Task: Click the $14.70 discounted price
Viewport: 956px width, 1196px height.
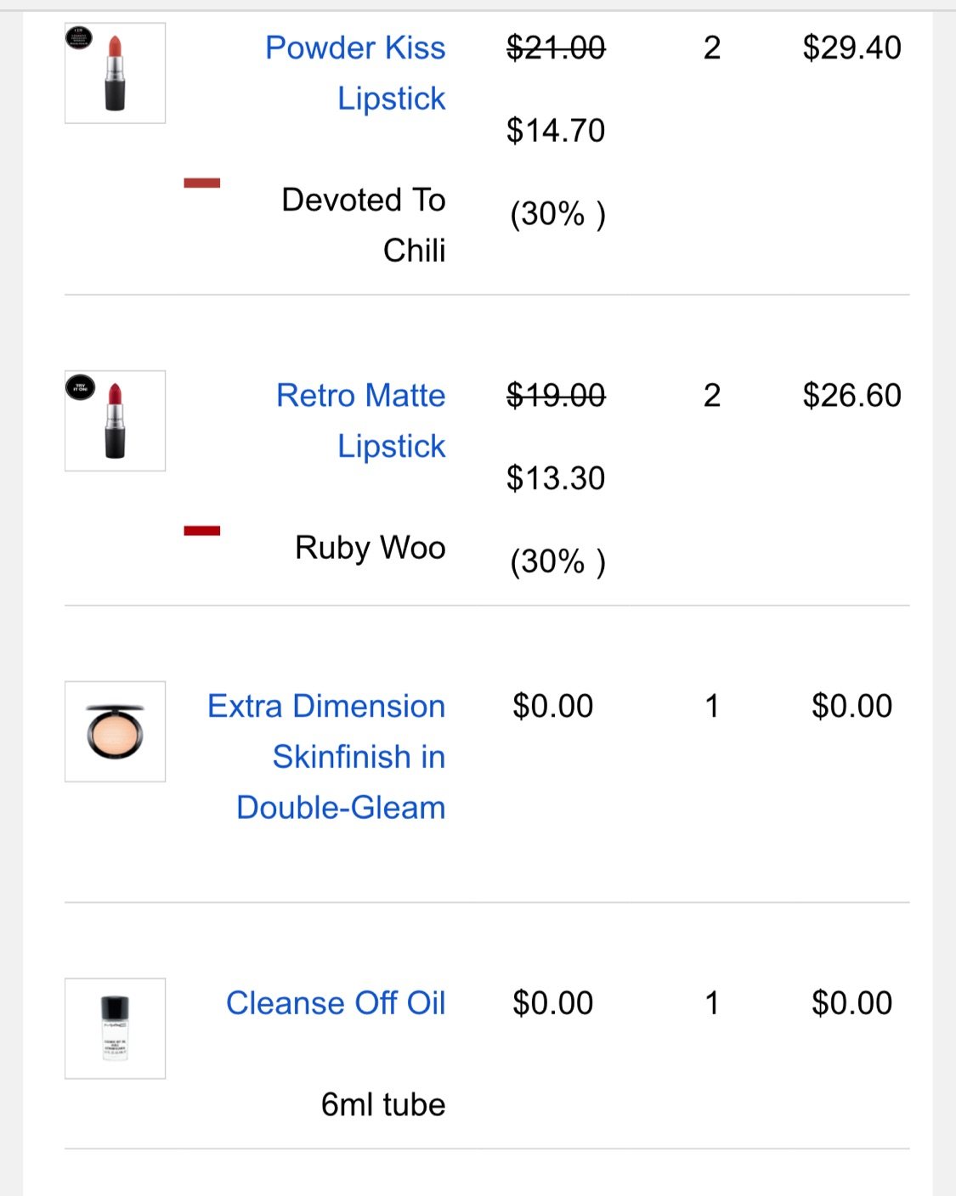Action: 556,130
